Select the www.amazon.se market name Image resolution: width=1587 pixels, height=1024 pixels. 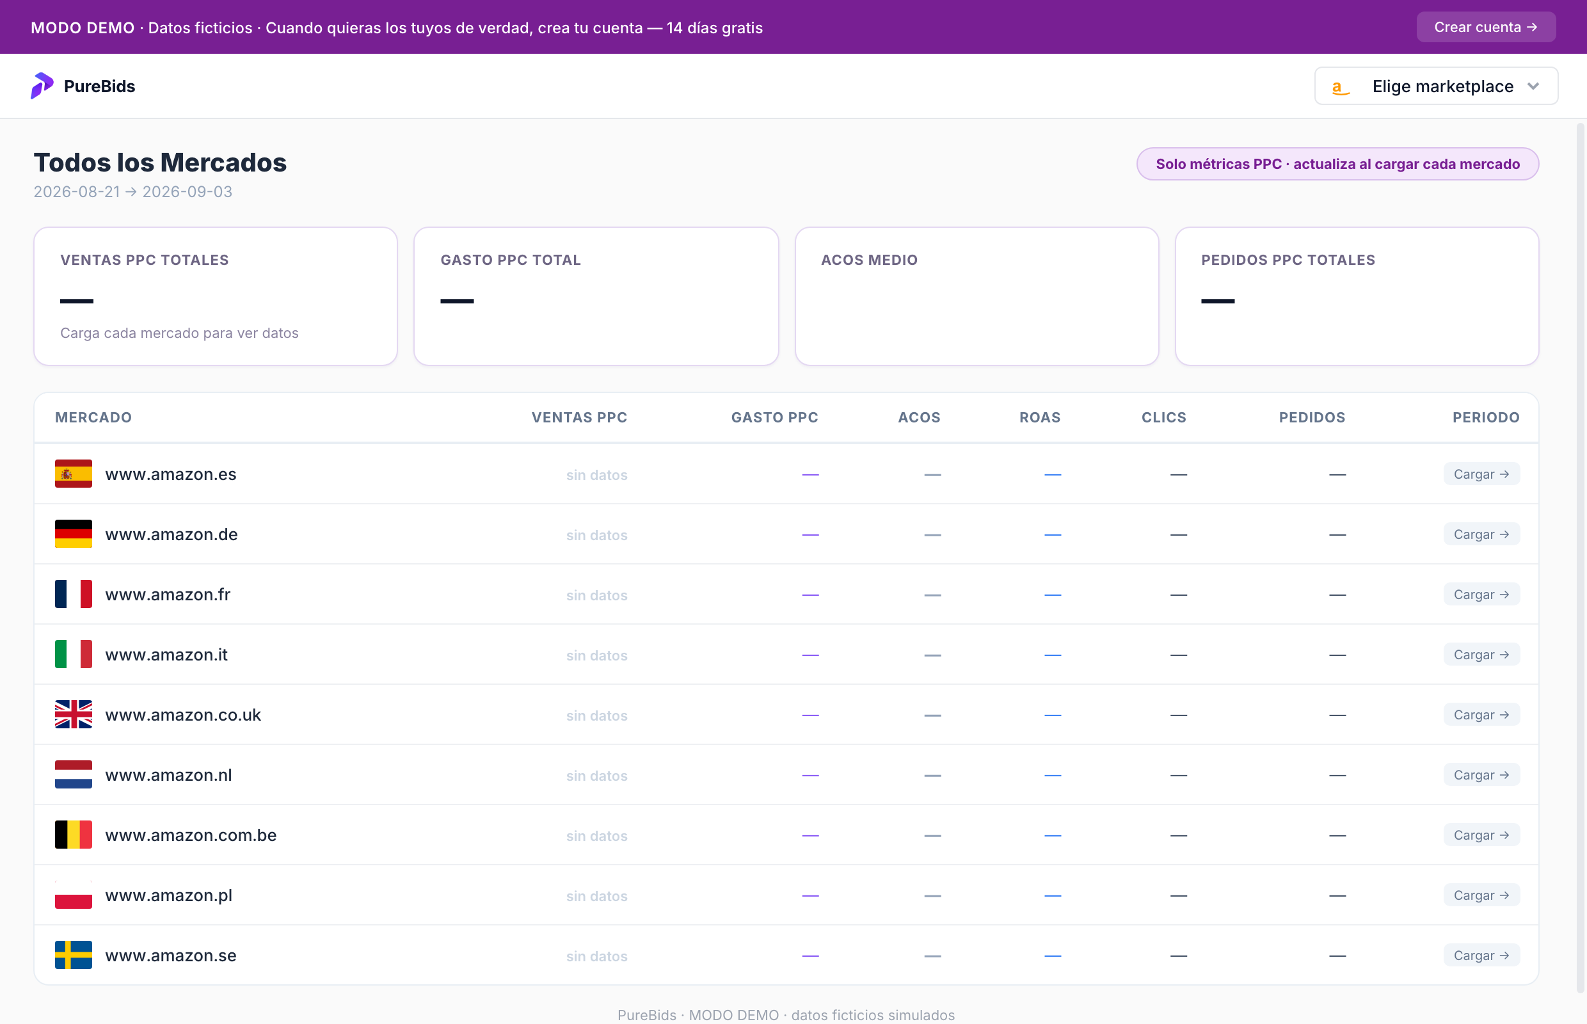point(171,956)
